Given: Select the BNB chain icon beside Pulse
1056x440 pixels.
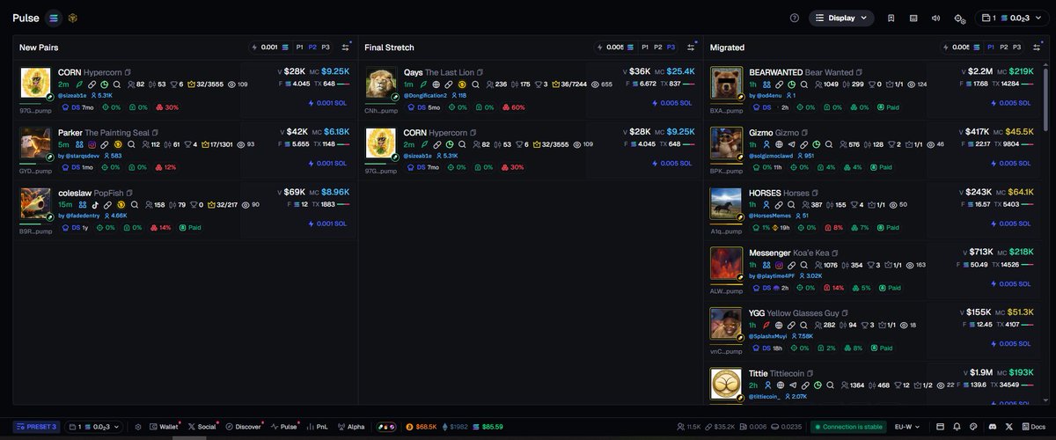Looking at the screenshot, I should tap(74, 18).
